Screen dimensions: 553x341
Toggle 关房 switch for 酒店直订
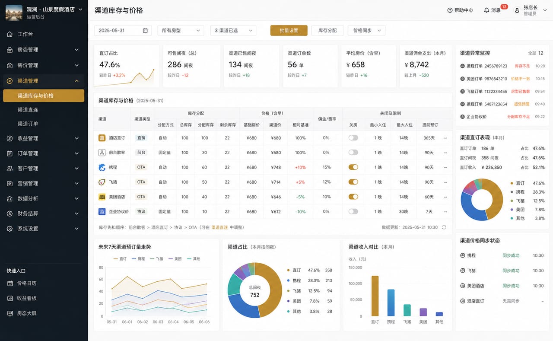click(x=353, y=138)
